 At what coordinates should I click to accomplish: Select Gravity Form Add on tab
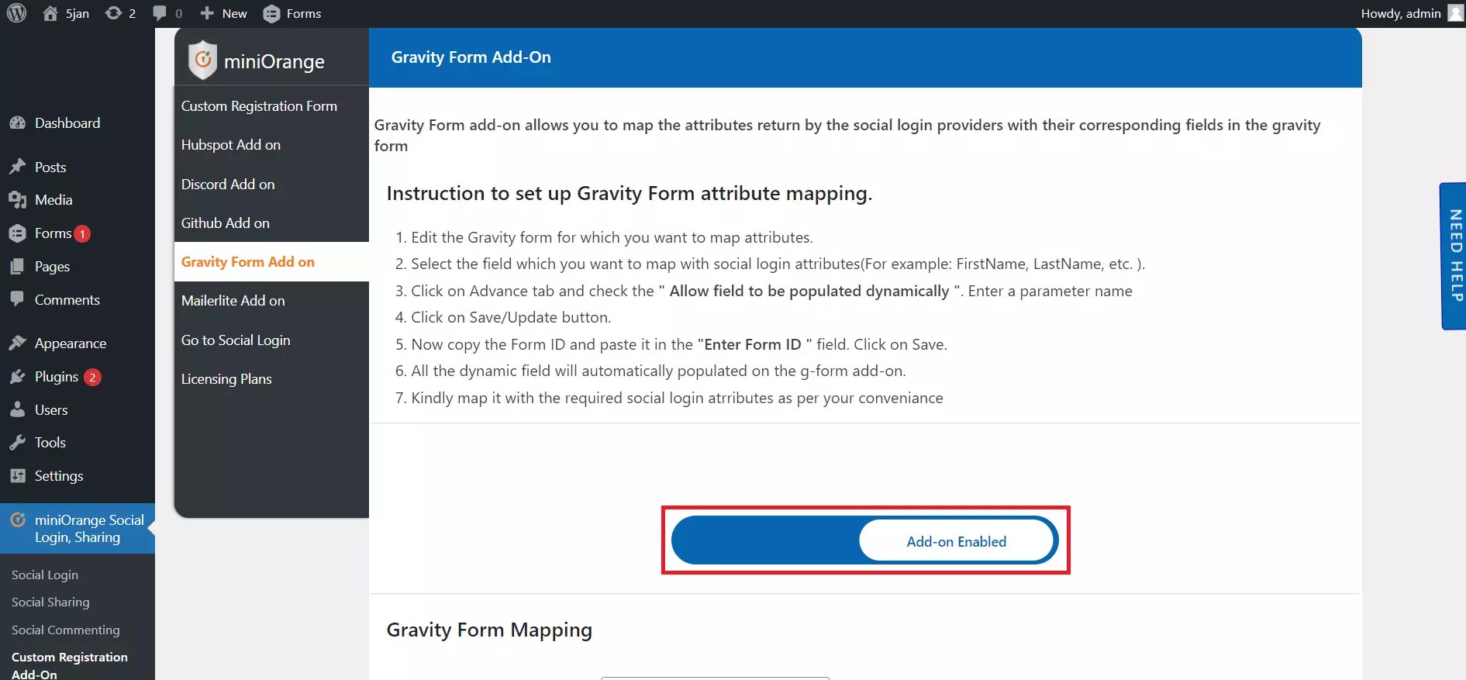pyautogui.click(x=271, y=261)
